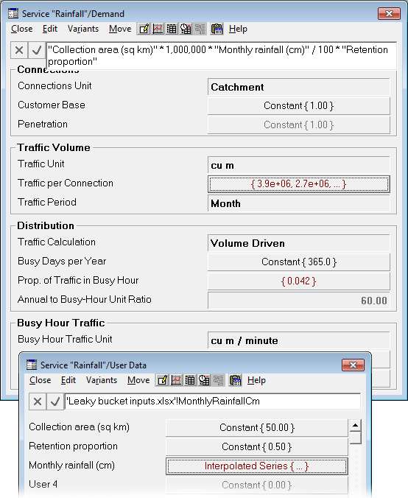Click pencil edit icon in User Data toolbar
This screenshot has height=498, width=408.
click(x=162, y=380)
